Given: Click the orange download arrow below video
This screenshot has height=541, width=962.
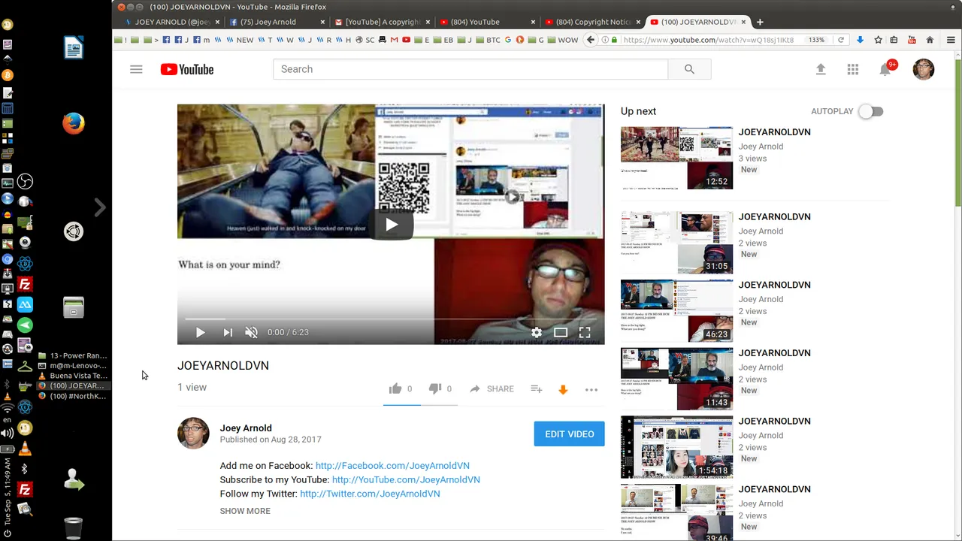Looking at the screenshot, I should (563, 389).
